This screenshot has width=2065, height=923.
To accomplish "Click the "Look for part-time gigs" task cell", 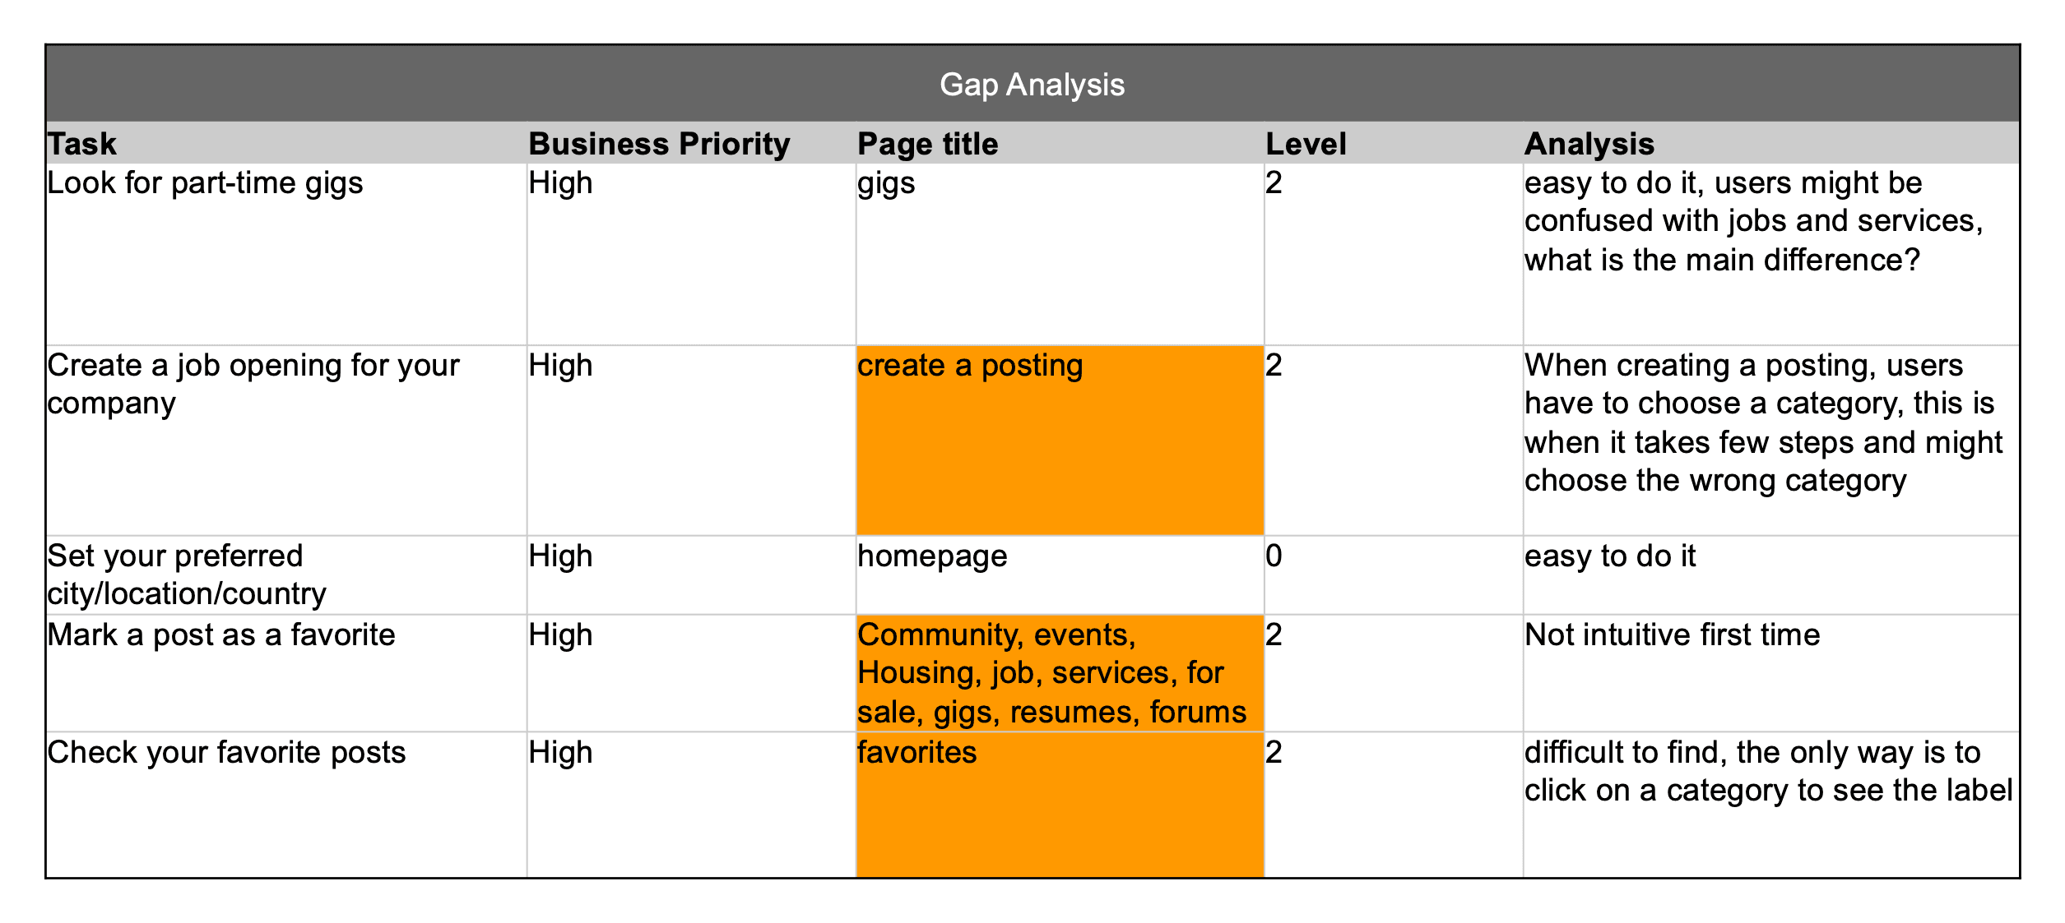I will (205, 183).
